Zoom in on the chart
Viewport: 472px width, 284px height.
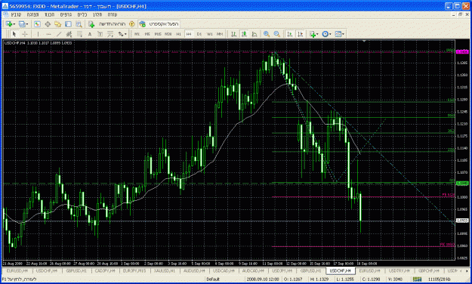pyautogui.click(x=267, y=34)
